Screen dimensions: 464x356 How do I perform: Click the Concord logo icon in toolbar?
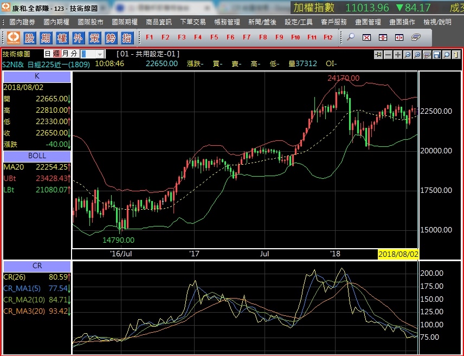(x=14, y=37)
